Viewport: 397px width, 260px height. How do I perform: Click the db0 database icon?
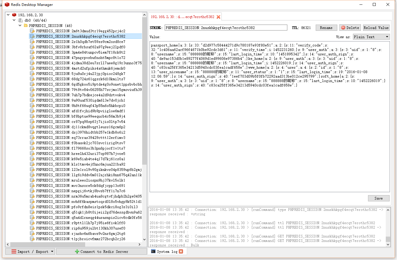pyautogui.click(x=20, y=20)
